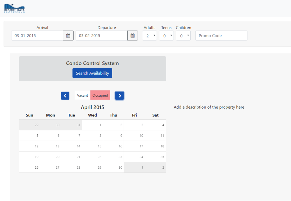This screenshot has height=201, width=291.
Task: Advance to next month with right arrow
Action: coord(120,96)
